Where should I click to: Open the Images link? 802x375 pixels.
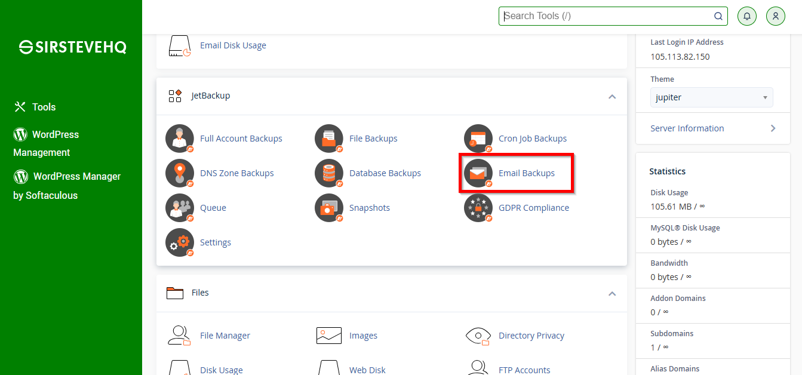[x=363, y=336]
